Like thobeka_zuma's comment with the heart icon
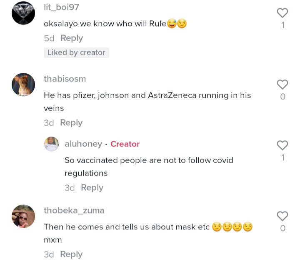 tap(282, 216)
